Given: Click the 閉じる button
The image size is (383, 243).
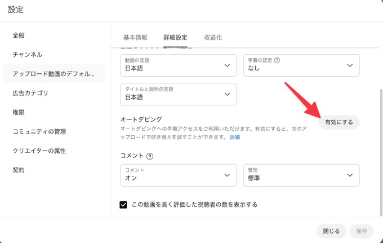Looking at the screenshot, I should [331, 231].
